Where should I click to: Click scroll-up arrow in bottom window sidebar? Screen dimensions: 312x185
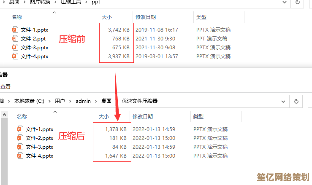[4, 115]
